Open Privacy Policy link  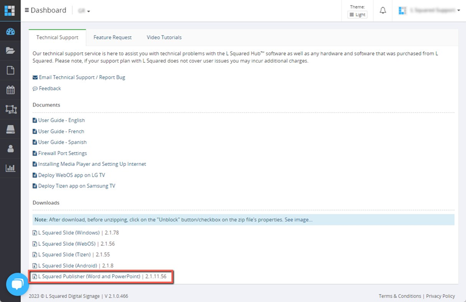441,296
